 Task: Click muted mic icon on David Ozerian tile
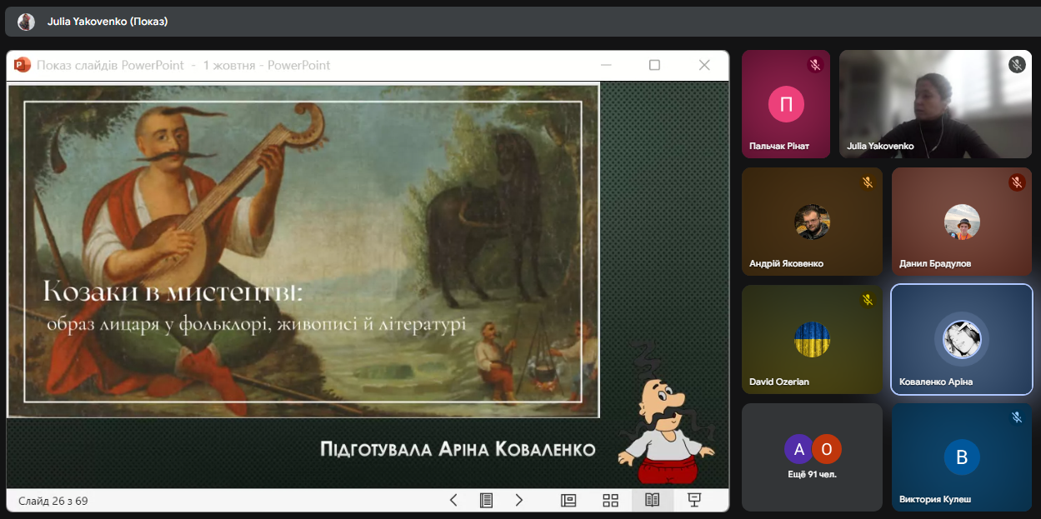point(867,300)
